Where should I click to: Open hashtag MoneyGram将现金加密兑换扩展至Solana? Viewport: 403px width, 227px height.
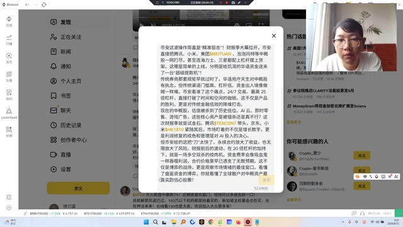[x=326, y=106]
